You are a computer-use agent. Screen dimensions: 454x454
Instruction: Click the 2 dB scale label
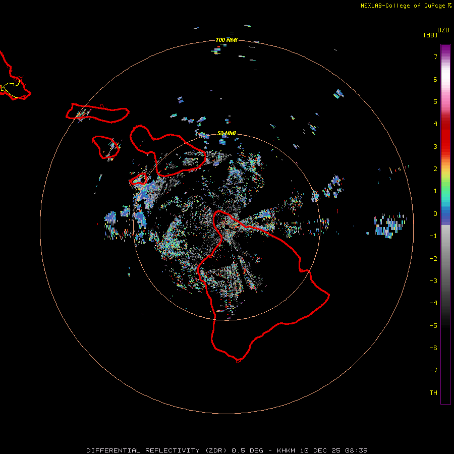tap(435, 169)
